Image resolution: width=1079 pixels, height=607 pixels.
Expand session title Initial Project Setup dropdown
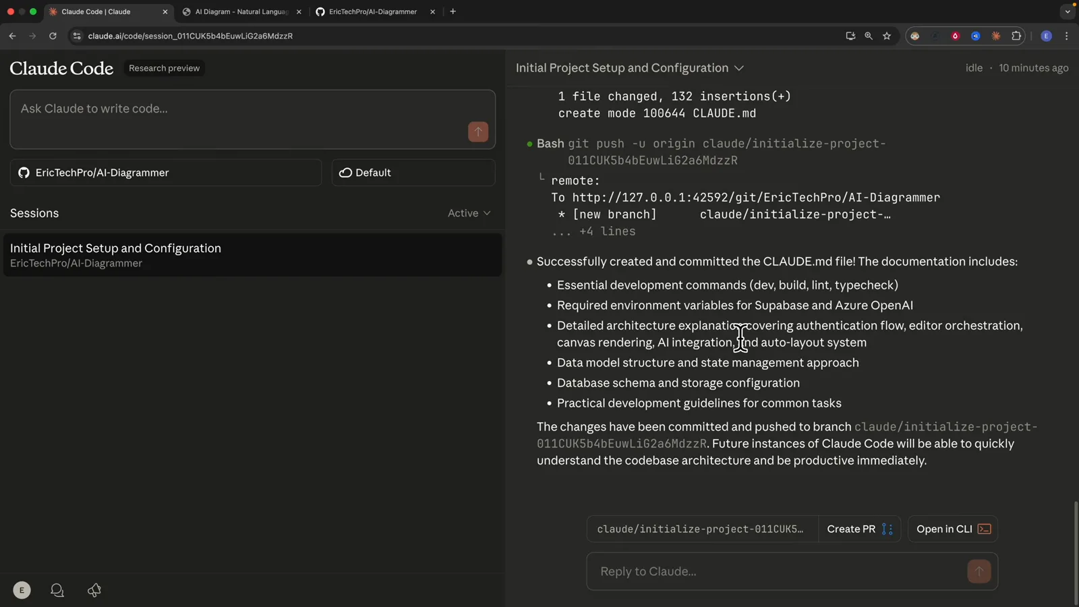click(630, 68)
